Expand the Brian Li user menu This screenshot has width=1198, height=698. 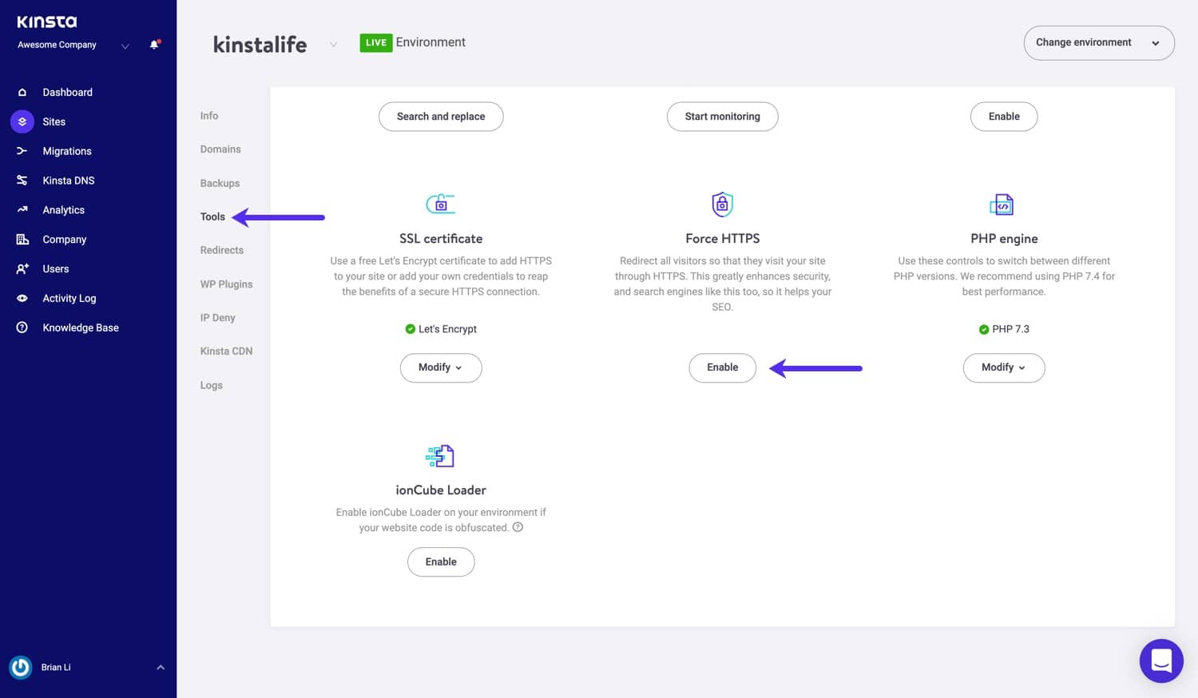[161, 667]
